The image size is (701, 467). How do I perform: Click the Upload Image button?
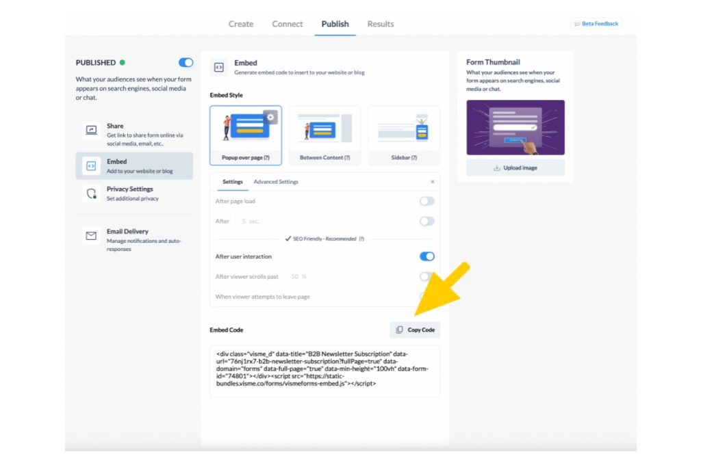[x=515, y=168]
